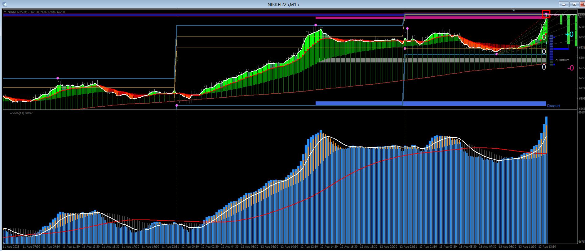Click the pink -0 value label
The height and width of the screenshot is (251, 585).
pos(570,68)
